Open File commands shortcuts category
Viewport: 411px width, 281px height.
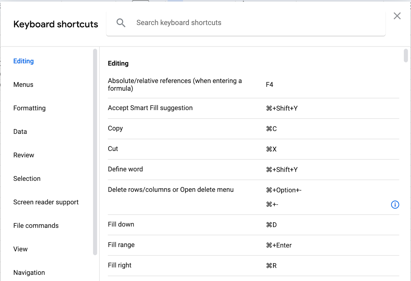tap(36, 225)
